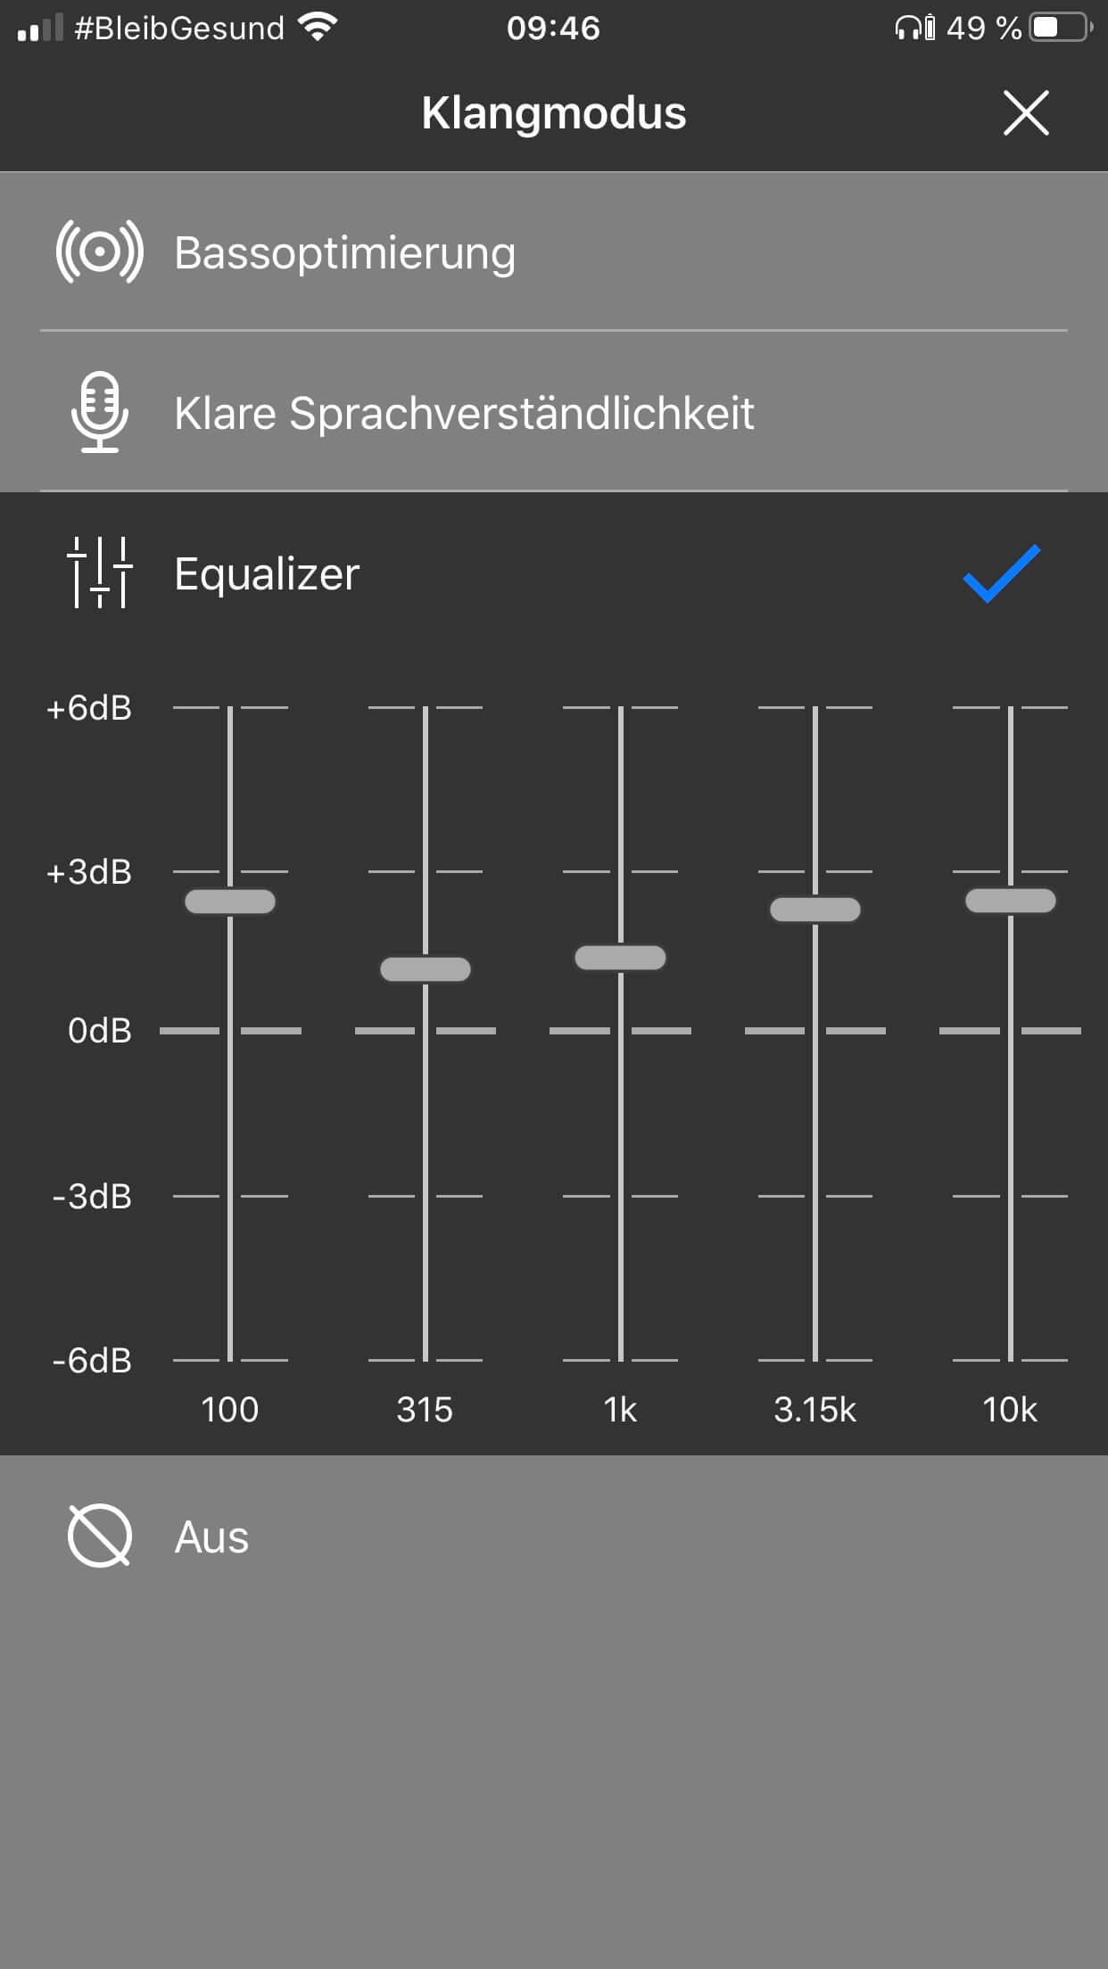Screen dimensions: 1108x1969
Task: Tap the battery icon in status bar
Action: [x=1061, y=28]
